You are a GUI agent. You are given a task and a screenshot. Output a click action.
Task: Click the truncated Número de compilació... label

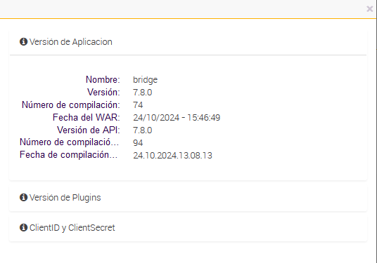click(x=69, y=142)
